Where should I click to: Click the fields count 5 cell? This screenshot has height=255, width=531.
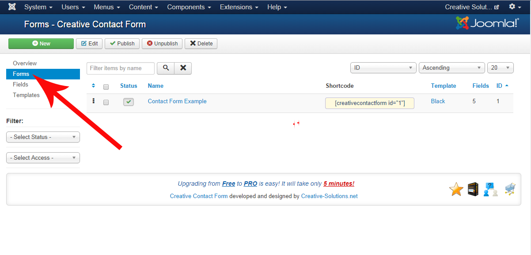pos(474,101)
